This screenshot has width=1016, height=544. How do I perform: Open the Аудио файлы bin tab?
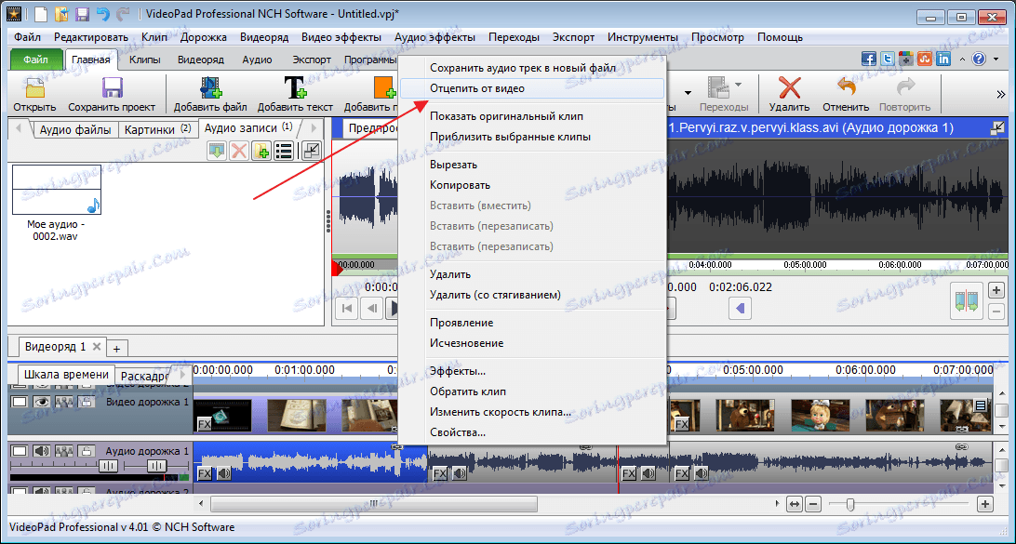pyautogui.click(x=75, y=129)
